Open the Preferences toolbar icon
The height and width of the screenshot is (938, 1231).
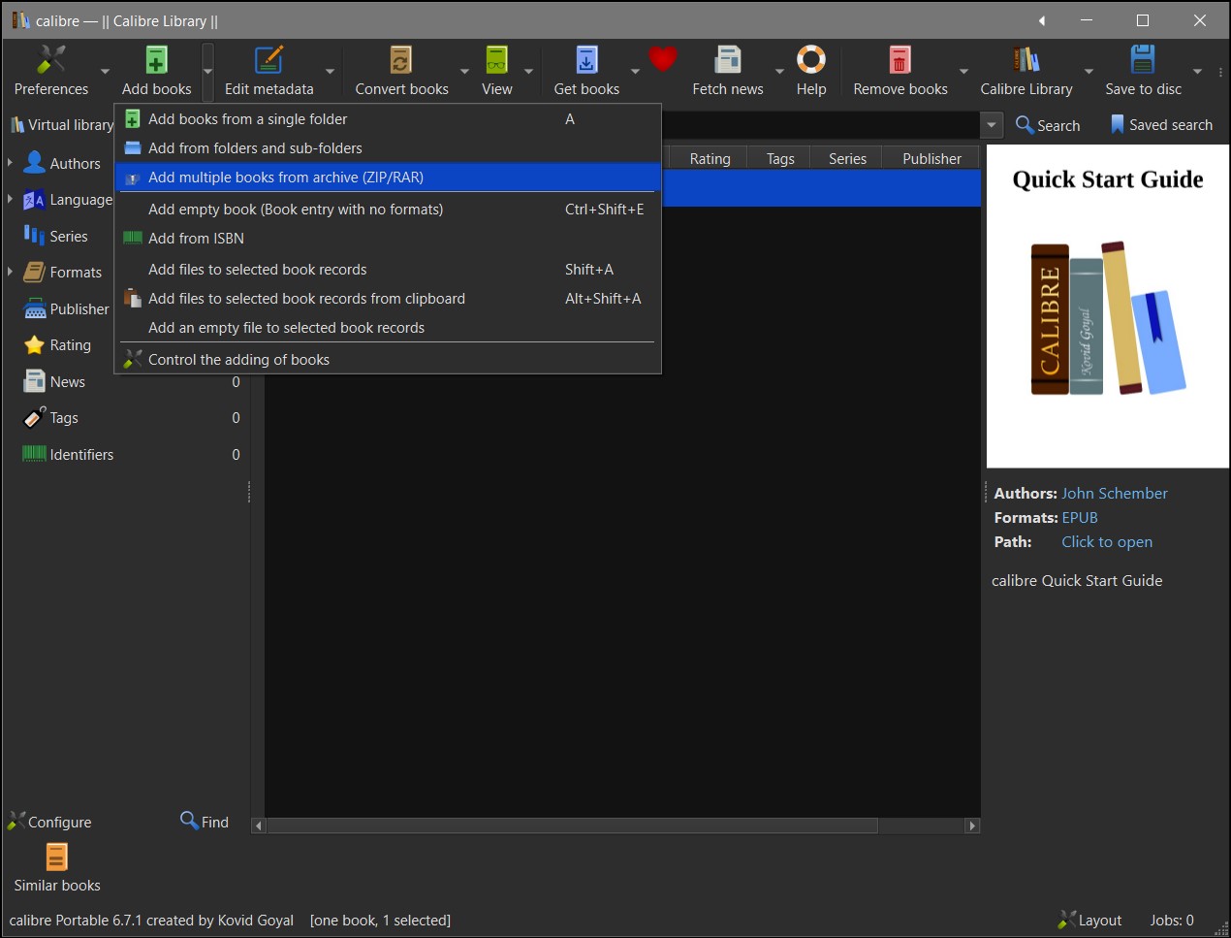[x=50, y=61]
